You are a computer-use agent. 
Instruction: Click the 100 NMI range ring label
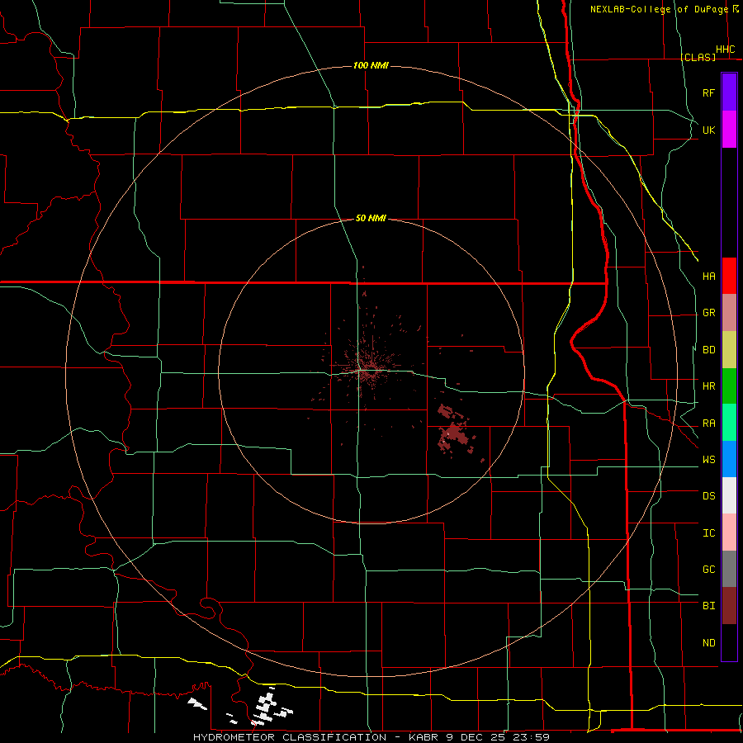(x=371, y=65)
